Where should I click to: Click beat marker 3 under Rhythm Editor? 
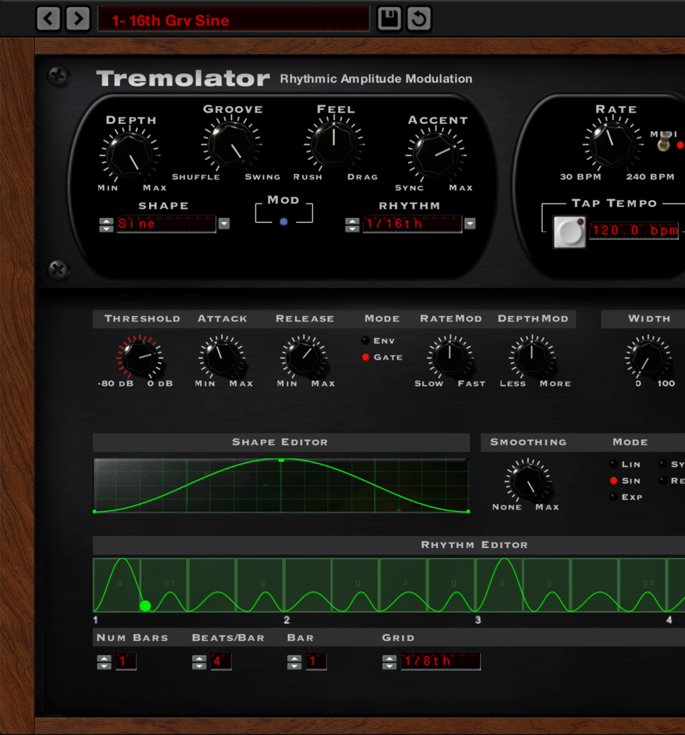478,620
